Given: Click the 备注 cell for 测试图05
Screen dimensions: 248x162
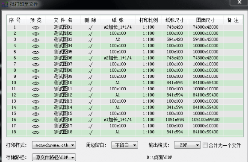Looking at the screenshot, I should pos(233,52).
